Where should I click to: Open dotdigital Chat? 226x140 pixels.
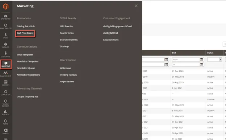[110, 33]
